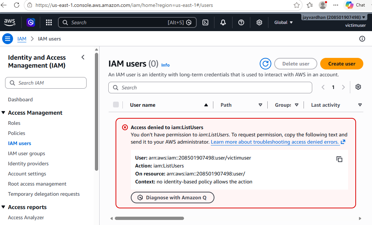The image size is (372, 225).
Task: Tick the select-all users checkbox
Action: click(x=116, y=105)
